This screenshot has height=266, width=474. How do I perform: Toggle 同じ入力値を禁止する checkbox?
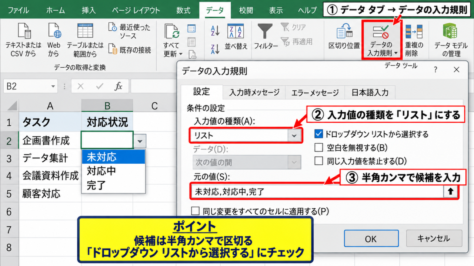[318, 161]
